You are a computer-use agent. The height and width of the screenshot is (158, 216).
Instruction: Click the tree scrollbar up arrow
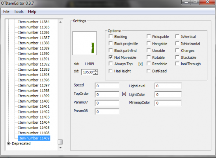pos(60,22)
